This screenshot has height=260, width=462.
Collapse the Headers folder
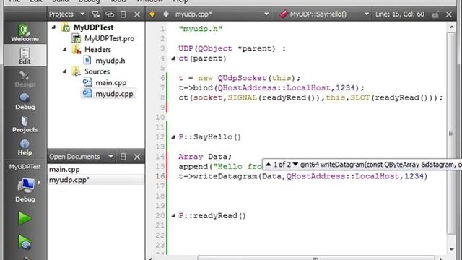tap(65, 49)
